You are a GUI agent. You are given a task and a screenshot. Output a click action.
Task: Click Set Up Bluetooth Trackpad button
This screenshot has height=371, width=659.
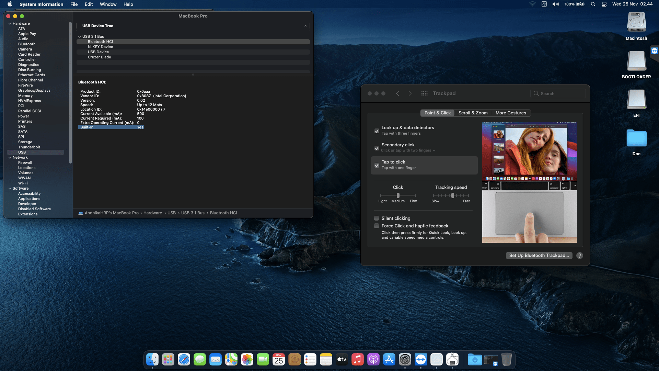point(539,256)
